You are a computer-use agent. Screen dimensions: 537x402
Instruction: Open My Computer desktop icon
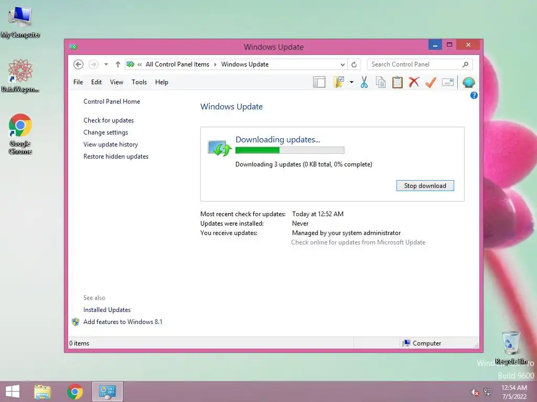tap(20, 22)
